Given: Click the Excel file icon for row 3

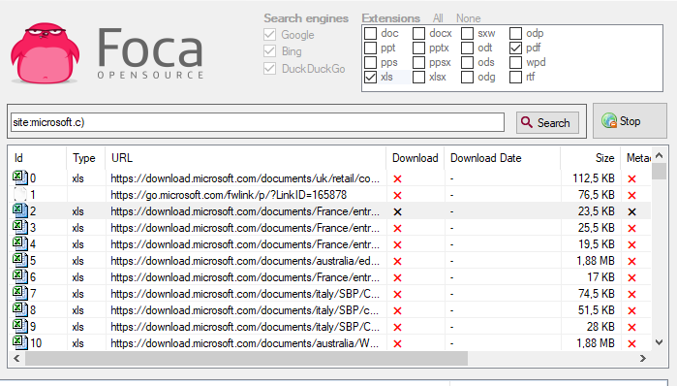Looking at the screenshot, I should [20, 227].
